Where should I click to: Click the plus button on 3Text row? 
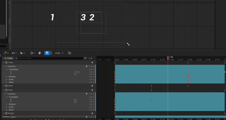pyautogui.click(x=92, y=90)
